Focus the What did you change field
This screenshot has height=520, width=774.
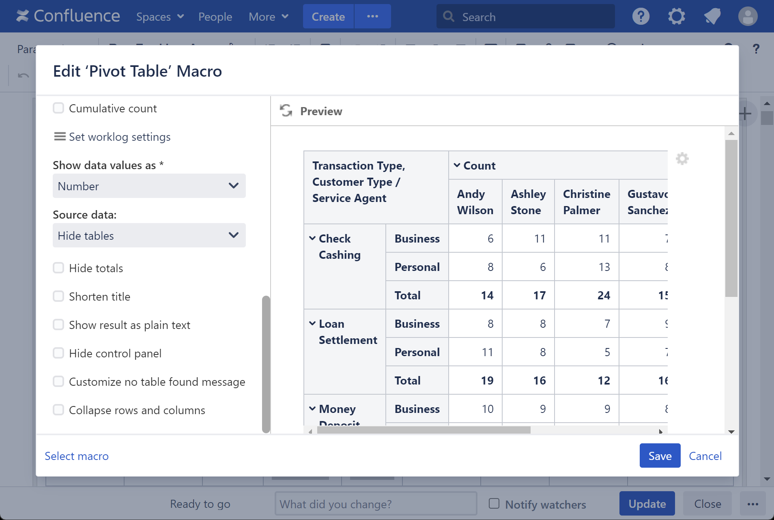point(376,504)
